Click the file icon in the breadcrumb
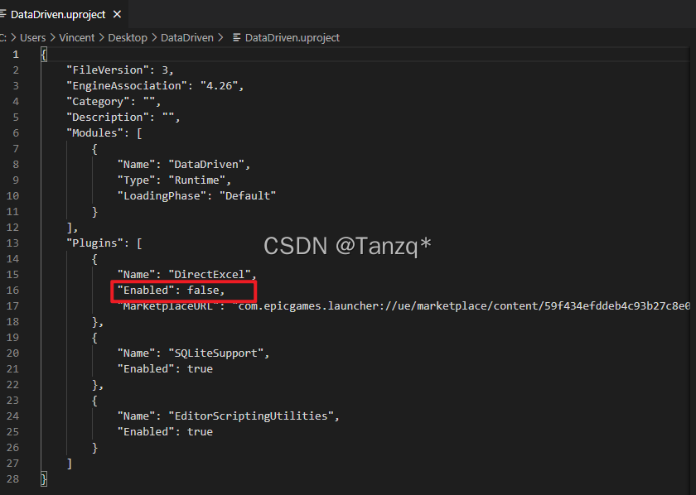Viewport: 696px width, 495px height. [x=237, y=38]
